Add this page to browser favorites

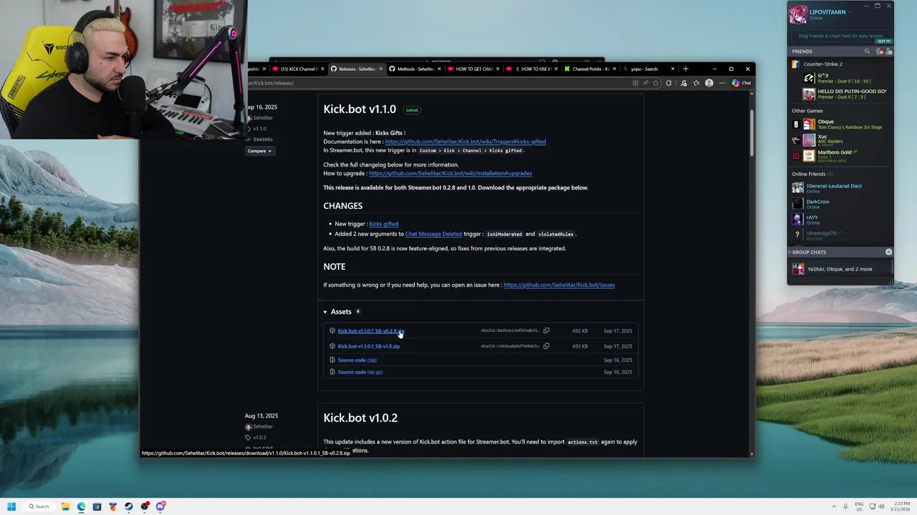point(657,83)
